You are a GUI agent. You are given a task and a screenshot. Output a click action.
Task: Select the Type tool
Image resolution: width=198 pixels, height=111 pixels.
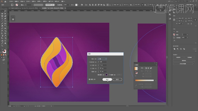[2, 19]
